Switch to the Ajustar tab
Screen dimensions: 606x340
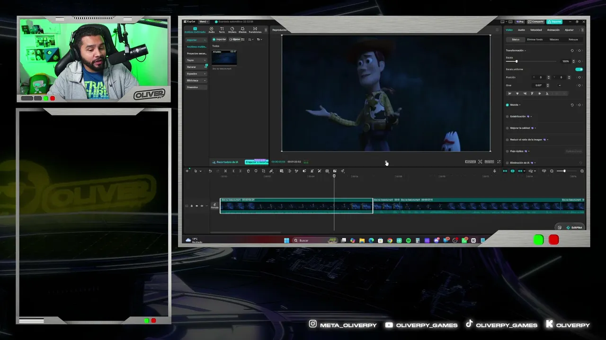coord(569,30)
